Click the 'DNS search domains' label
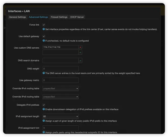Image resolution: width=168 pixels, height=137 pixels. tap(29, 61)
